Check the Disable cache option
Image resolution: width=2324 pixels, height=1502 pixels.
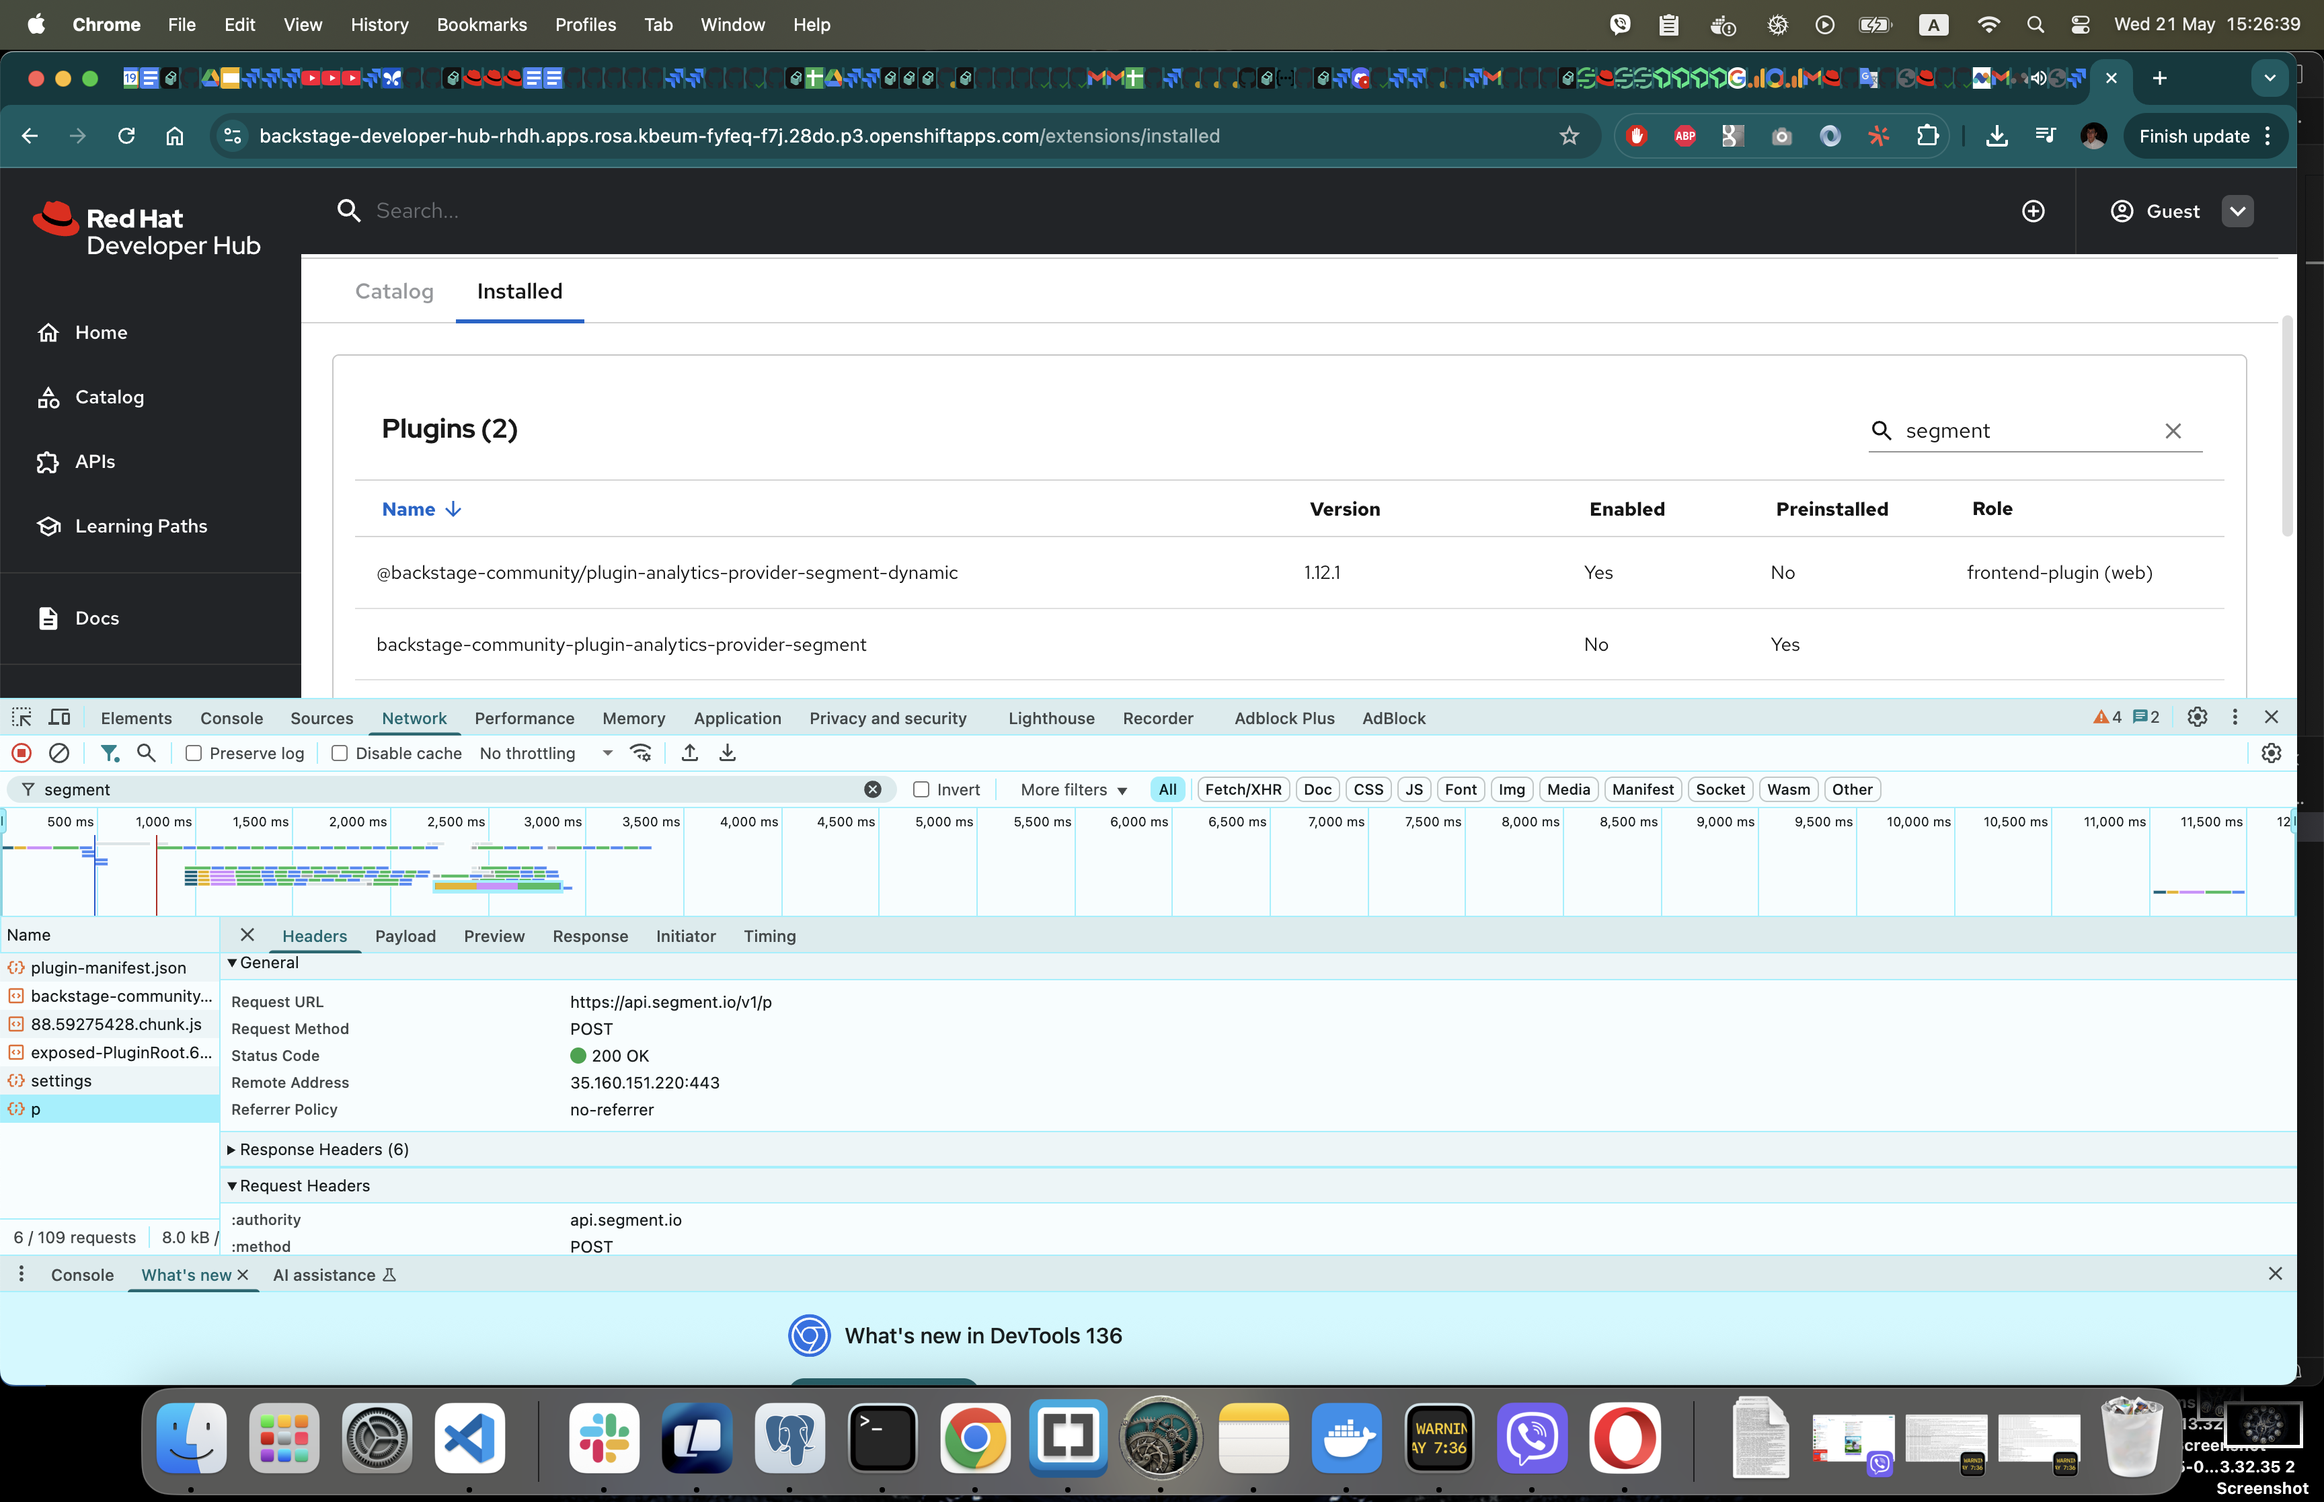tap(340, 753)
